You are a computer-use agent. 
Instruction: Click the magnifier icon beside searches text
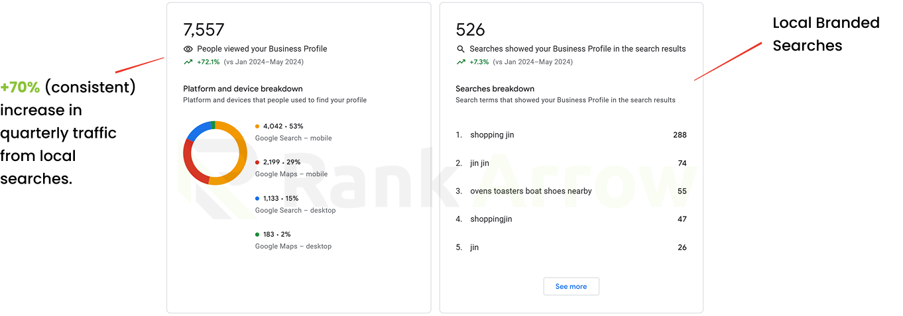tap(461, 49)
